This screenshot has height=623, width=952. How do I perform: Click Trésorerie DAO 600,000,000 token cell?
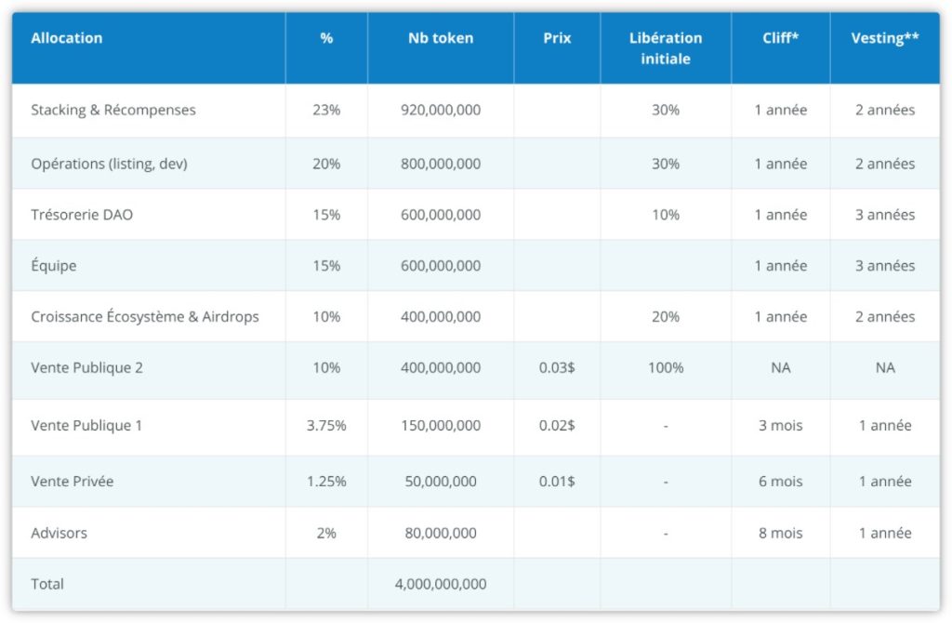tap(440, 215)
